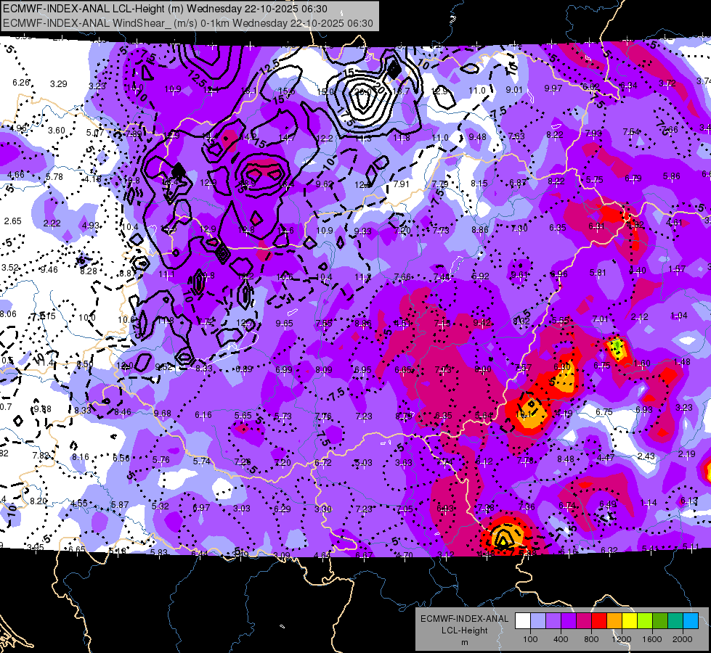Image resolution: width=711 pixels, height=653 pixels.
Task: Click the wind shear value 2.65
Action: (x=12, y=221)
